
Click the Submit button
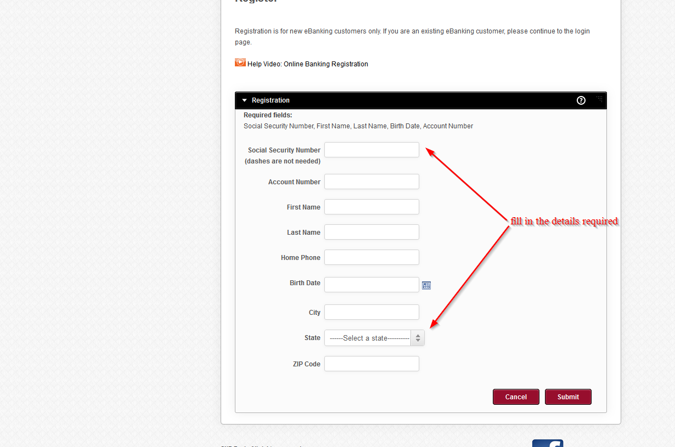(x=568, y=397)
